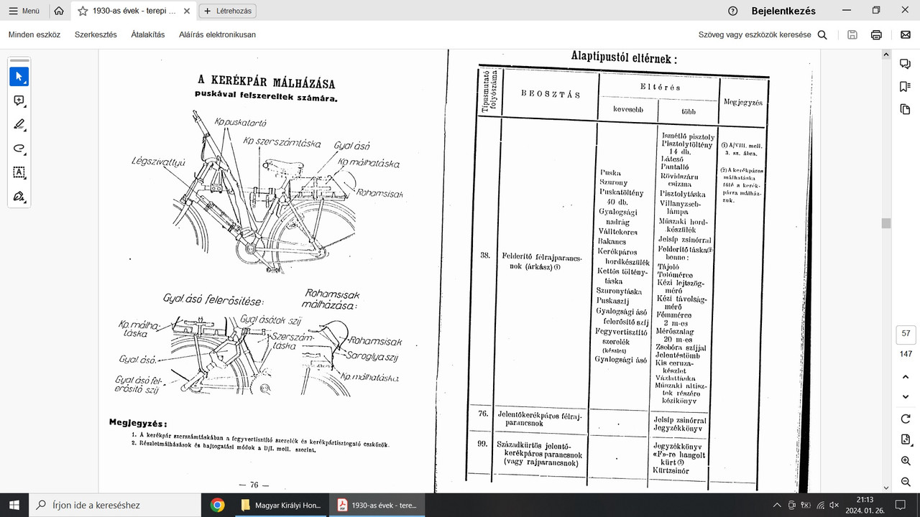
Task: Open Google Chrome from the taskbar
Action: click(x=217, y=505)
